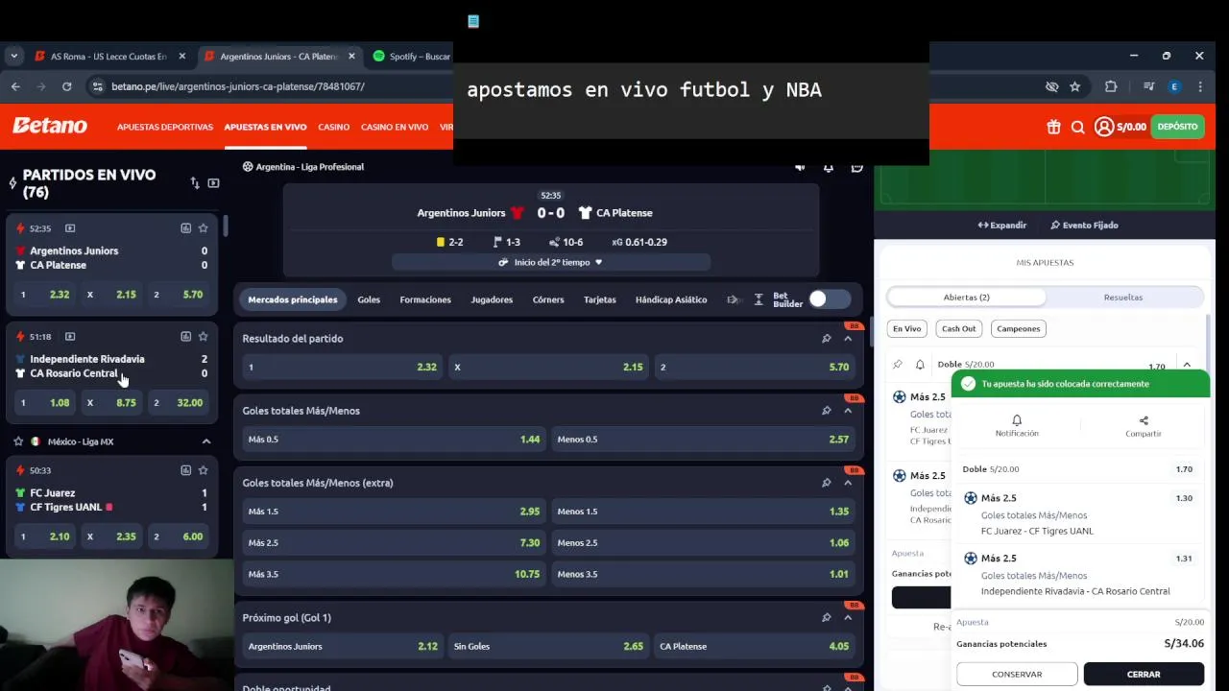
Task: Open the browser extensions puzzle icon
Action: [x=1111, y=86]
